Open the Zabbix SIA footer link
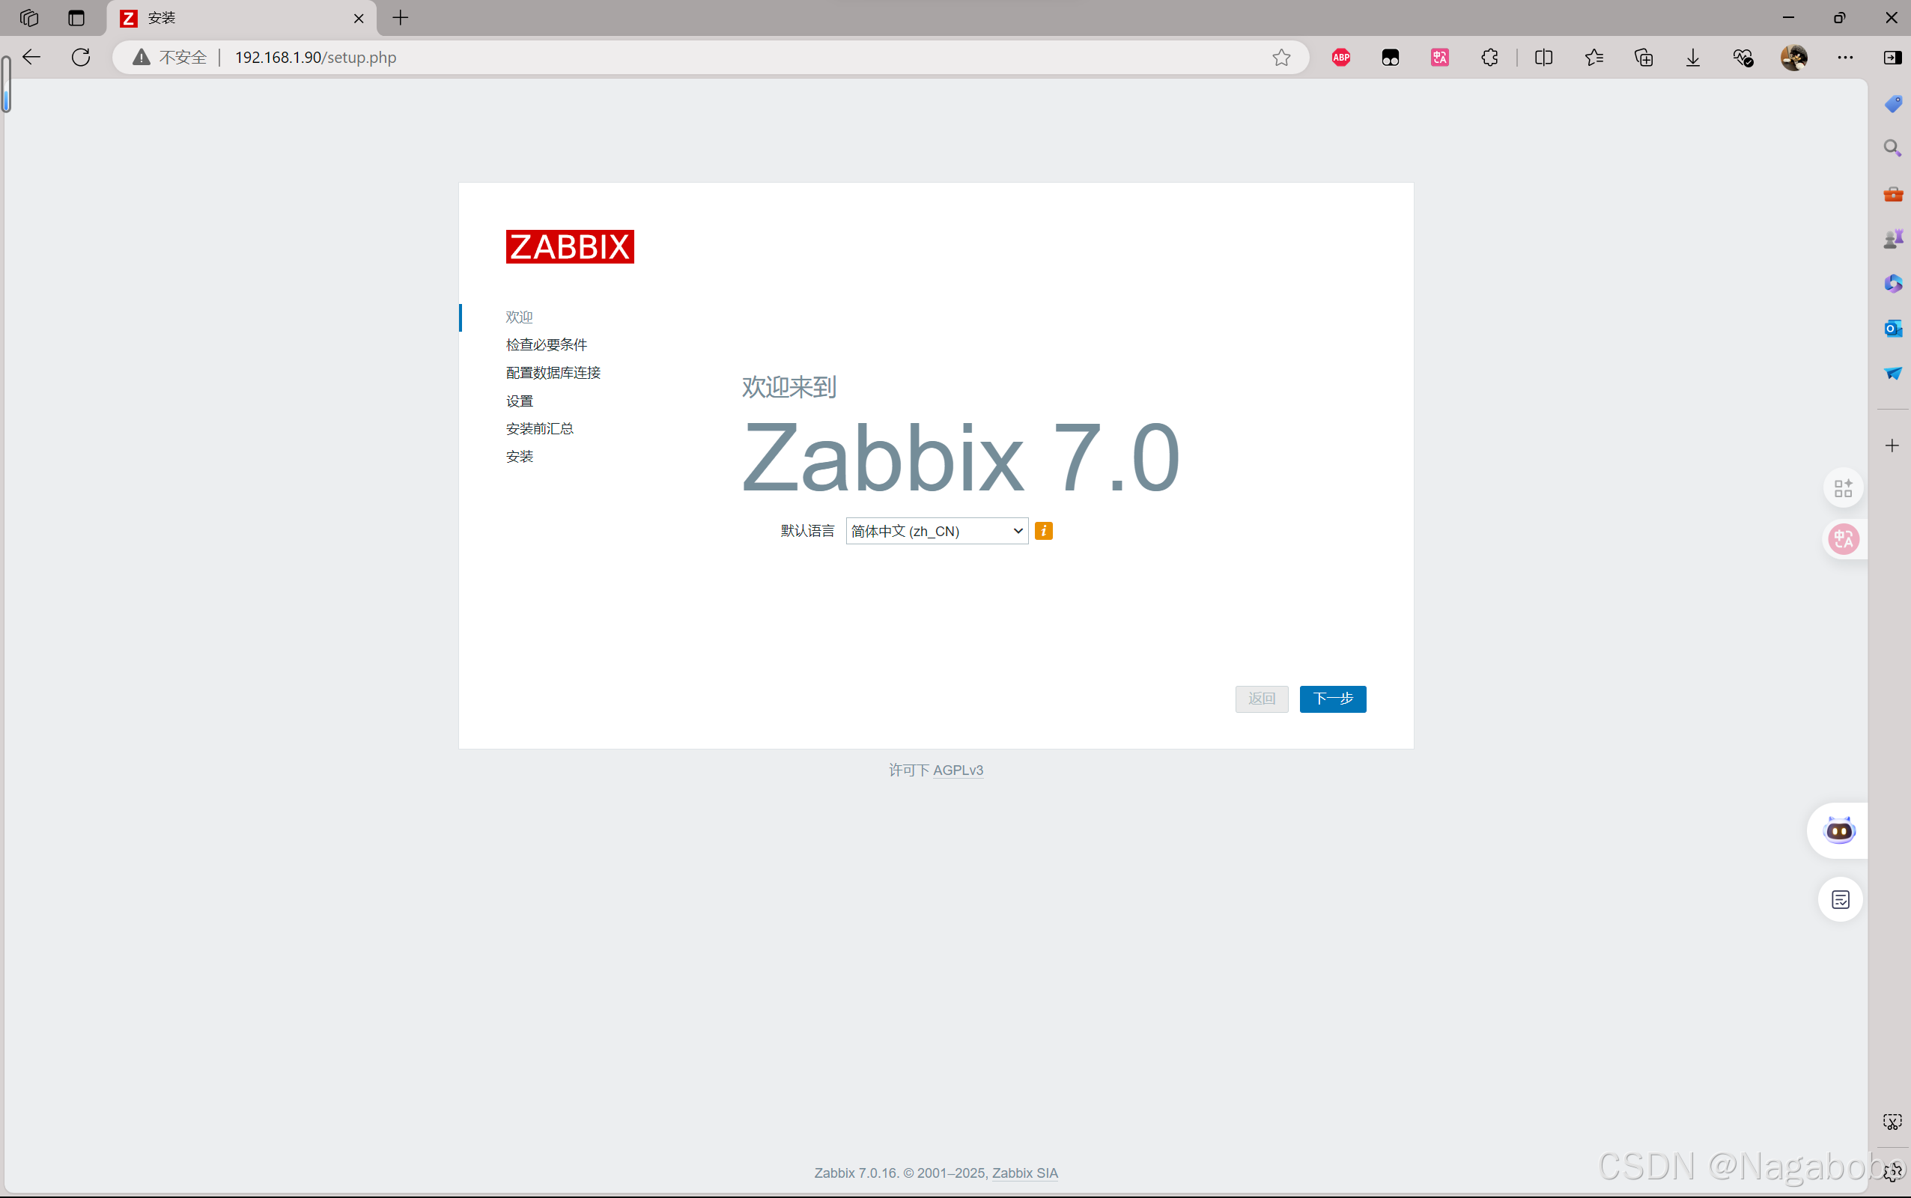This screenshot has width=1911, height=1198. [1024, 1173]
